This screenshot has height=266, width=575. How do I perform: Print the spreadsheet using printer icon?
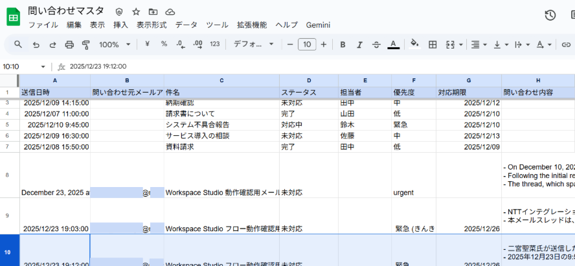click(69, 45)
